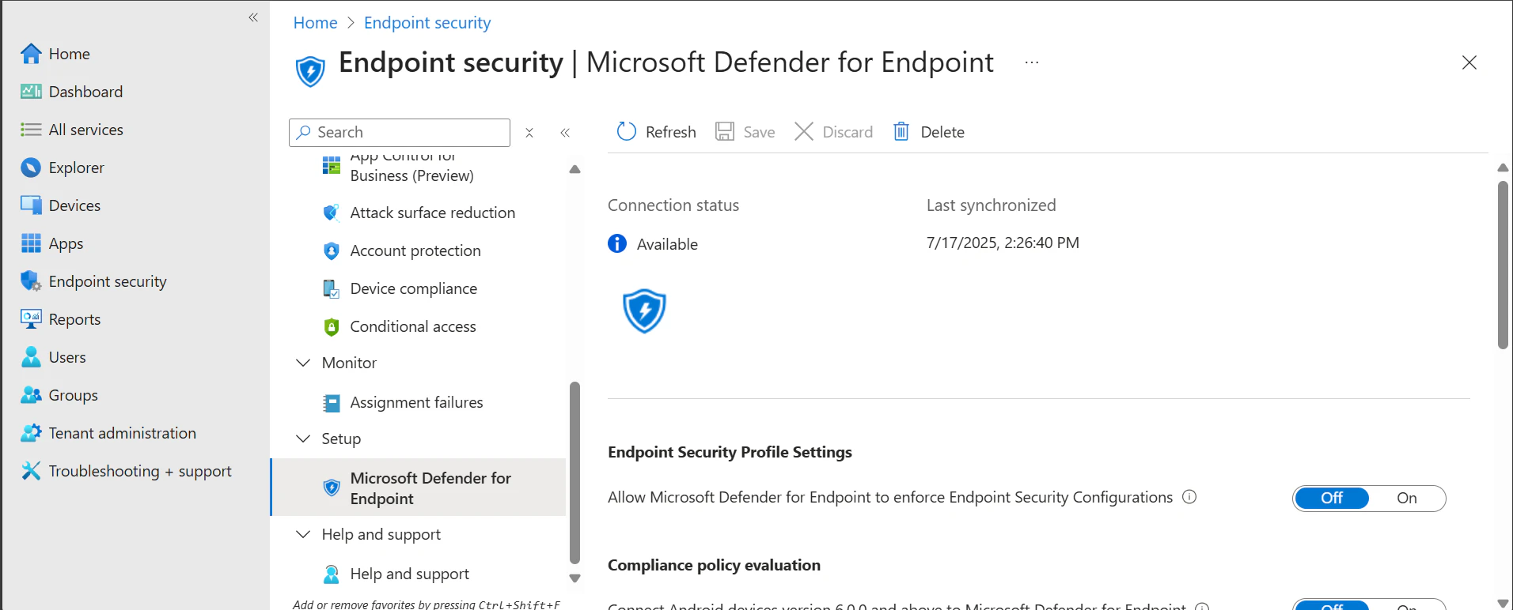Click Endpoint security breadcrumb link

(x=427, y=23)
